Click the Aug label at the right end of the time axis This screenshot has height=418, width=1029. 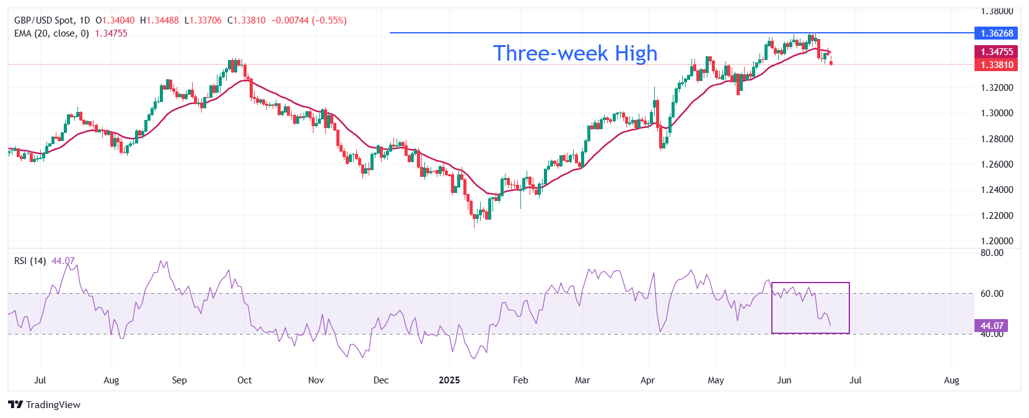click(952, 380)
